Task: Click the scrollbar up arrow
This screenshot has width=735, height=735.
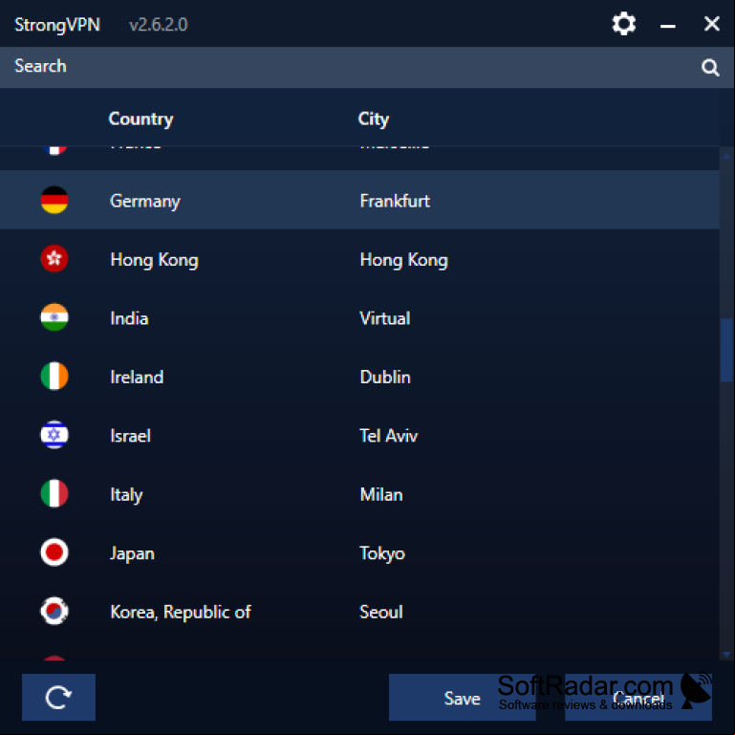Action: click(726, 156)
